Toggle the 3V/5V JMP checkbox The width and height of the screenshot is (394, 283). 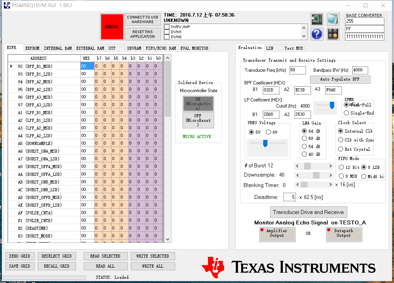167,27
